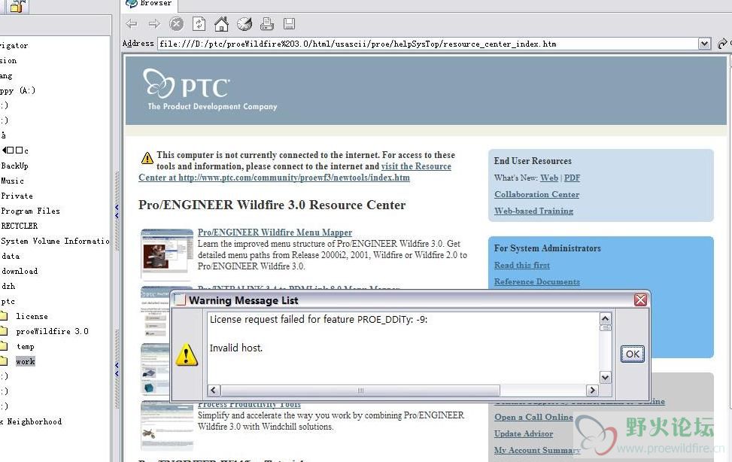Image resolution: width=732 pixels, height=462 pixels.
Task: Select the ptc folder in tree
Action: (x=8, y=301)
